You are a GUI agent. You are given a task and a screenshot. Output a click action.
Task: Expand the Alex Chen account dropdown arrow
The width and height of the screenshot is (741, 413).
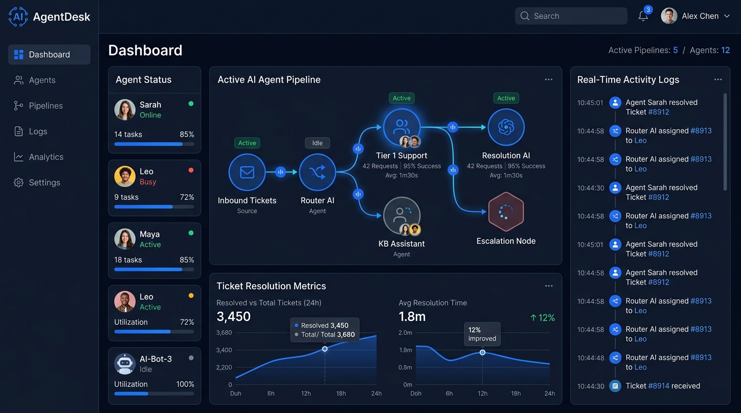pyautogui.click(x=726, y=16)
